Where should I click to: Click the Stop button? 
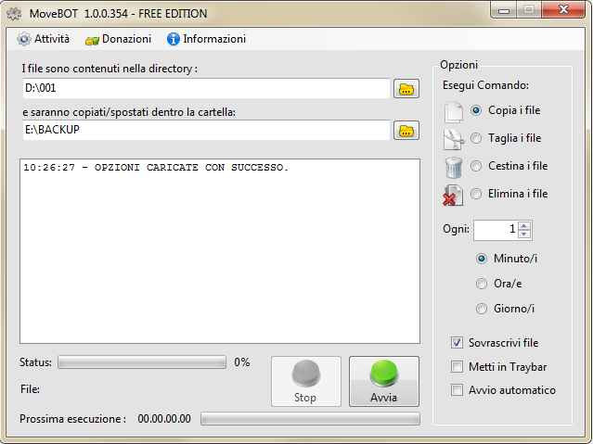coord(305,381)
